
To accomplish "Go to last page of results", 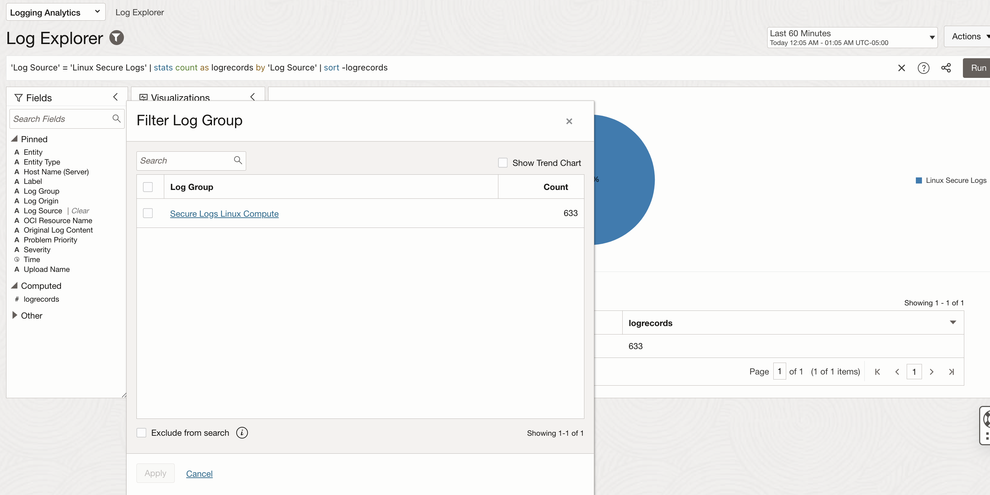I will pos(951,372).
